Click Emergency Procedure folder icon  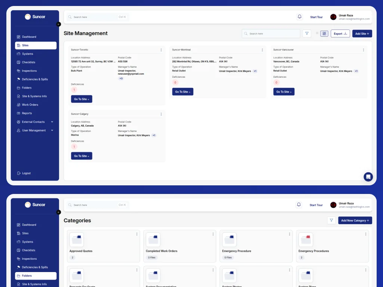click(x=229, y=240)
